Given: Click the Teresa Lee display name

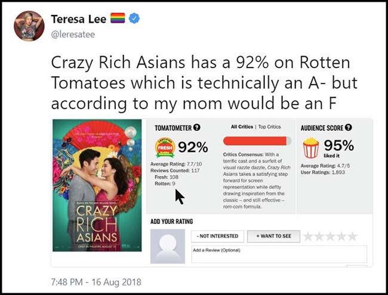Looking at the screenshot, I should point(79,19).
